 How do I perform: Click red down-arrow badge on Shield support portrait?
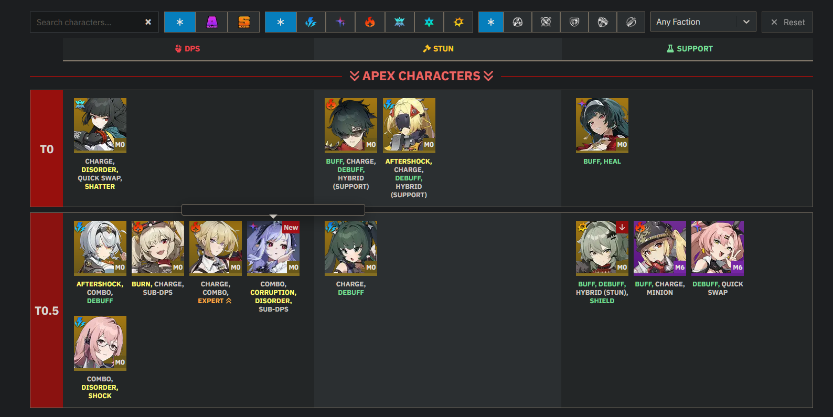tap(622, 228)
